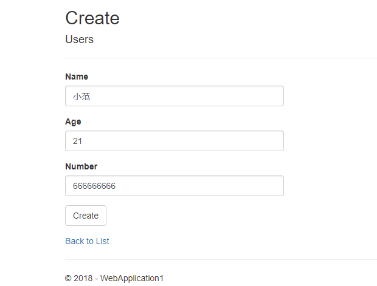Image resolution: width=377 pixels, height=286 pixels.
Task: Click empty right end of Age field
Action: coord(268,141)
